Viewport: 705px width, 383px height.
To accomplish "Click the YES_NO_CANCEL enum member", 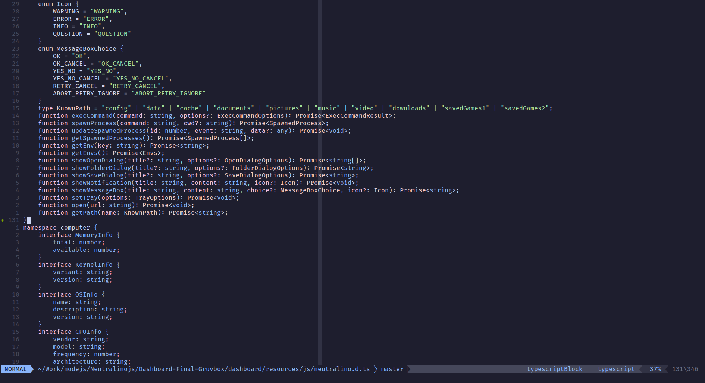I will pos(77,79).
